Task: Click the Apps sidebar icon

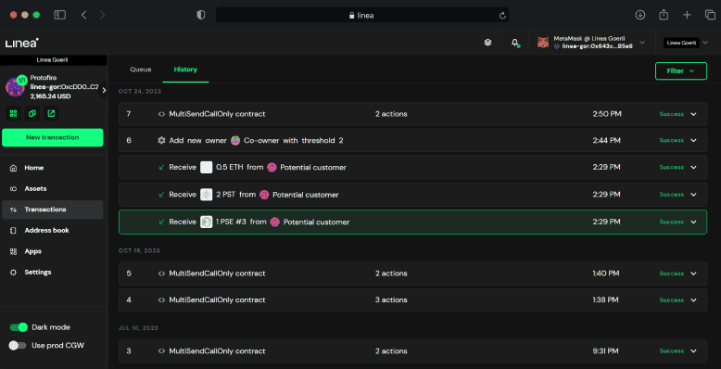Action: click(x=13, y=251)
